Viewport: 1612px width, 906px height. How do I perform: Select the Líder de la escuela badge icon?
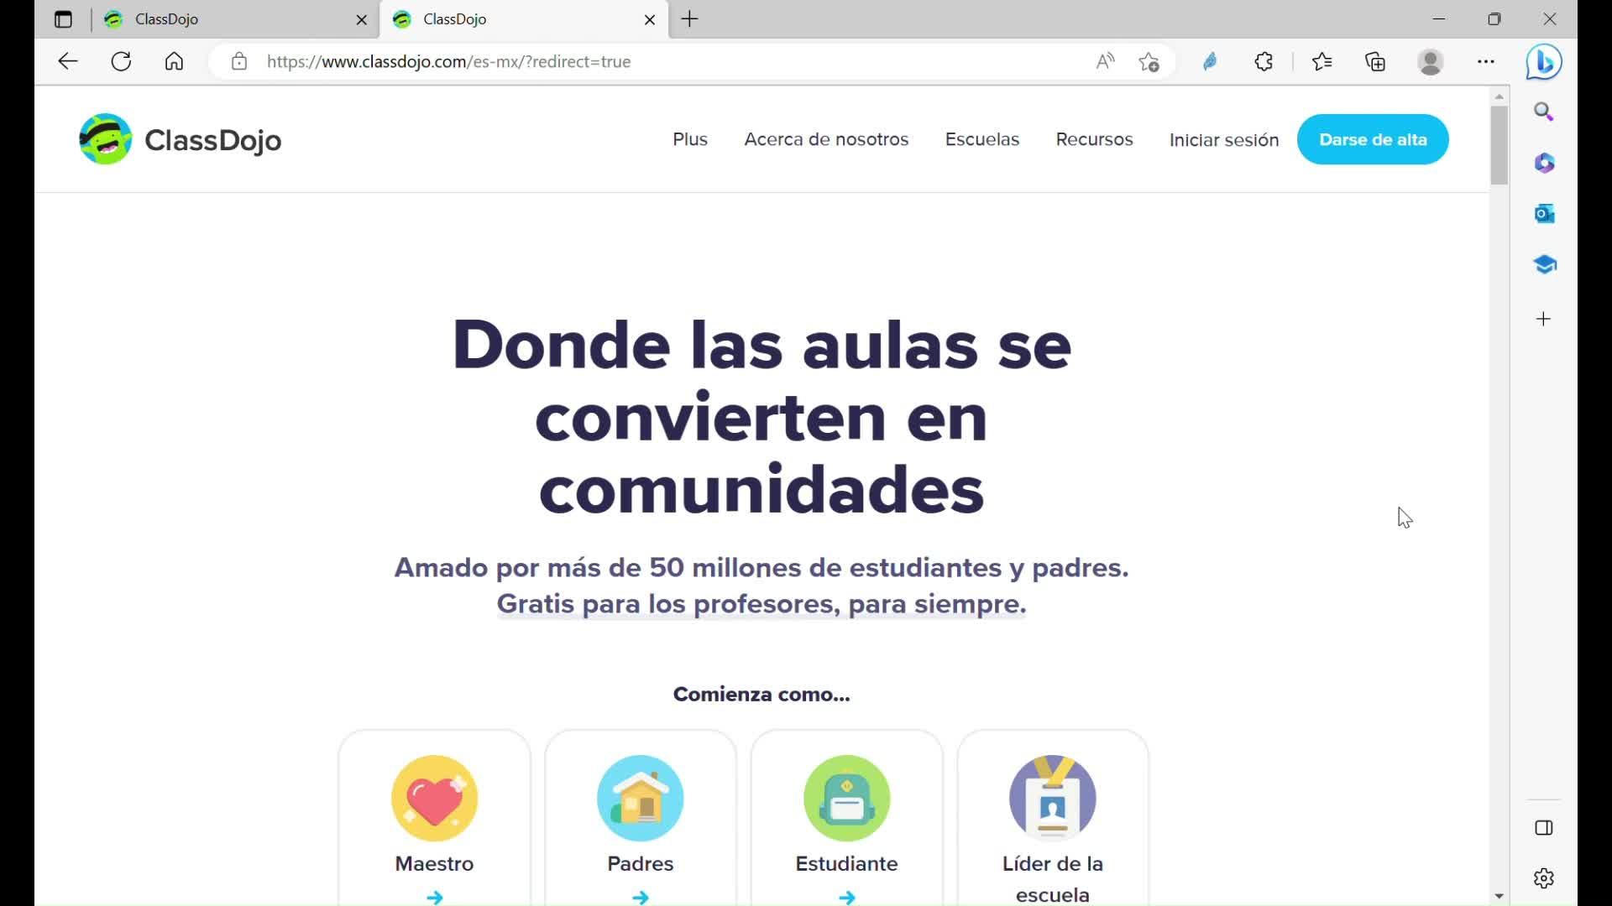point(1052,798)
